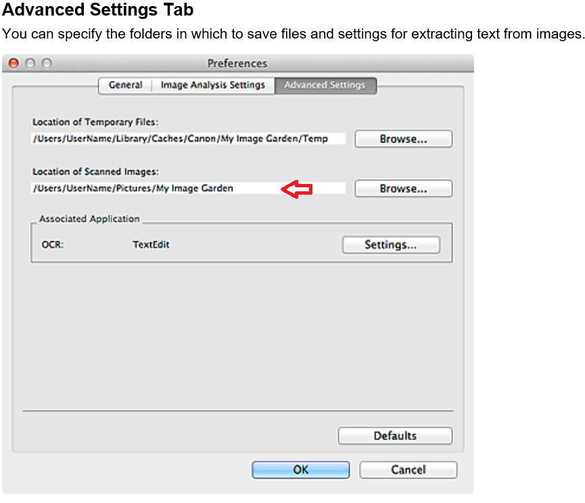Screen dimensions: 585x503
Task: Cancel the Preferences dialog
Action: 408,470
